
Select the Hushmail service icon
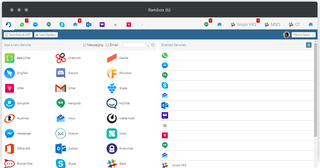coord(9,119)
